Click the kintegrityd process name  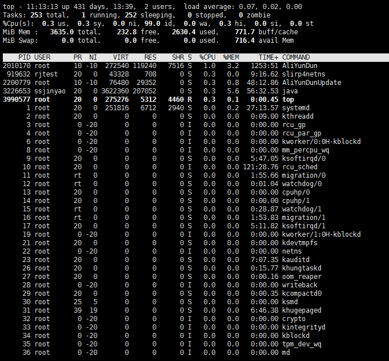(x=304, y=327)
